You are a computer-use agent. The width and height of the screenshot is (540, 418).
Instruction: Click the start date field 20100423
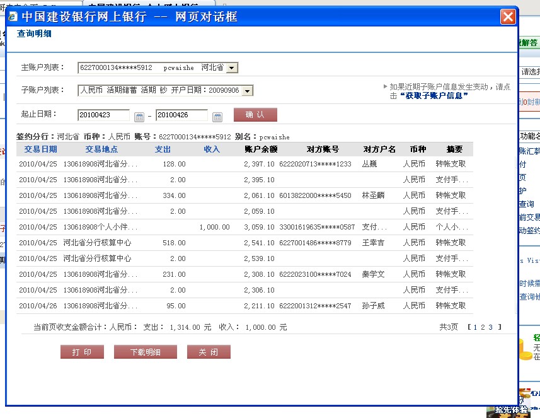pos(104,115)
